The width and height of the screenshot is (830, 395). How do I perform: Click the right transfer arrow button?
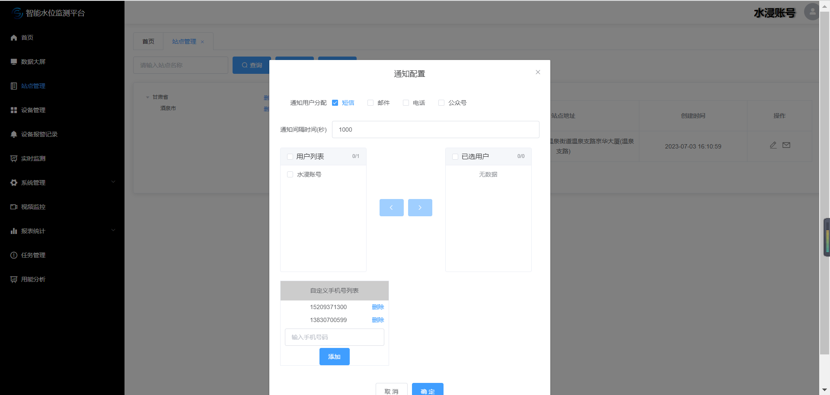pyautogui.click(x=420, y=208)
